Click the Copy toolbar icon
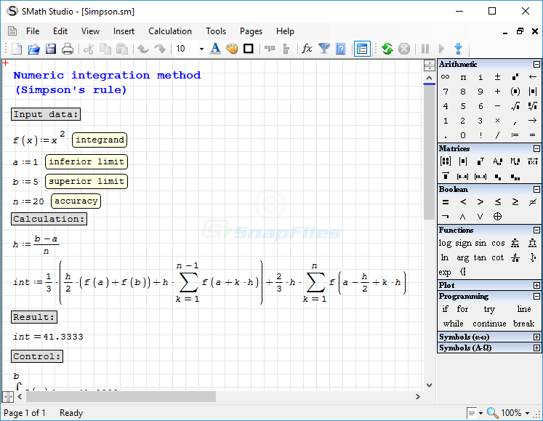Screen dimensions: 543x421 pyautogui.click(x=105, y=49)
